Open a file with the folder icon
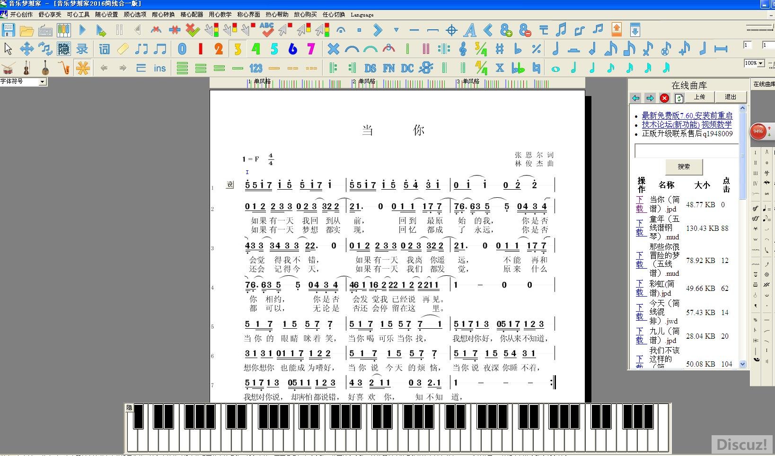Viewport: 775px width, 456px height. 27,31
